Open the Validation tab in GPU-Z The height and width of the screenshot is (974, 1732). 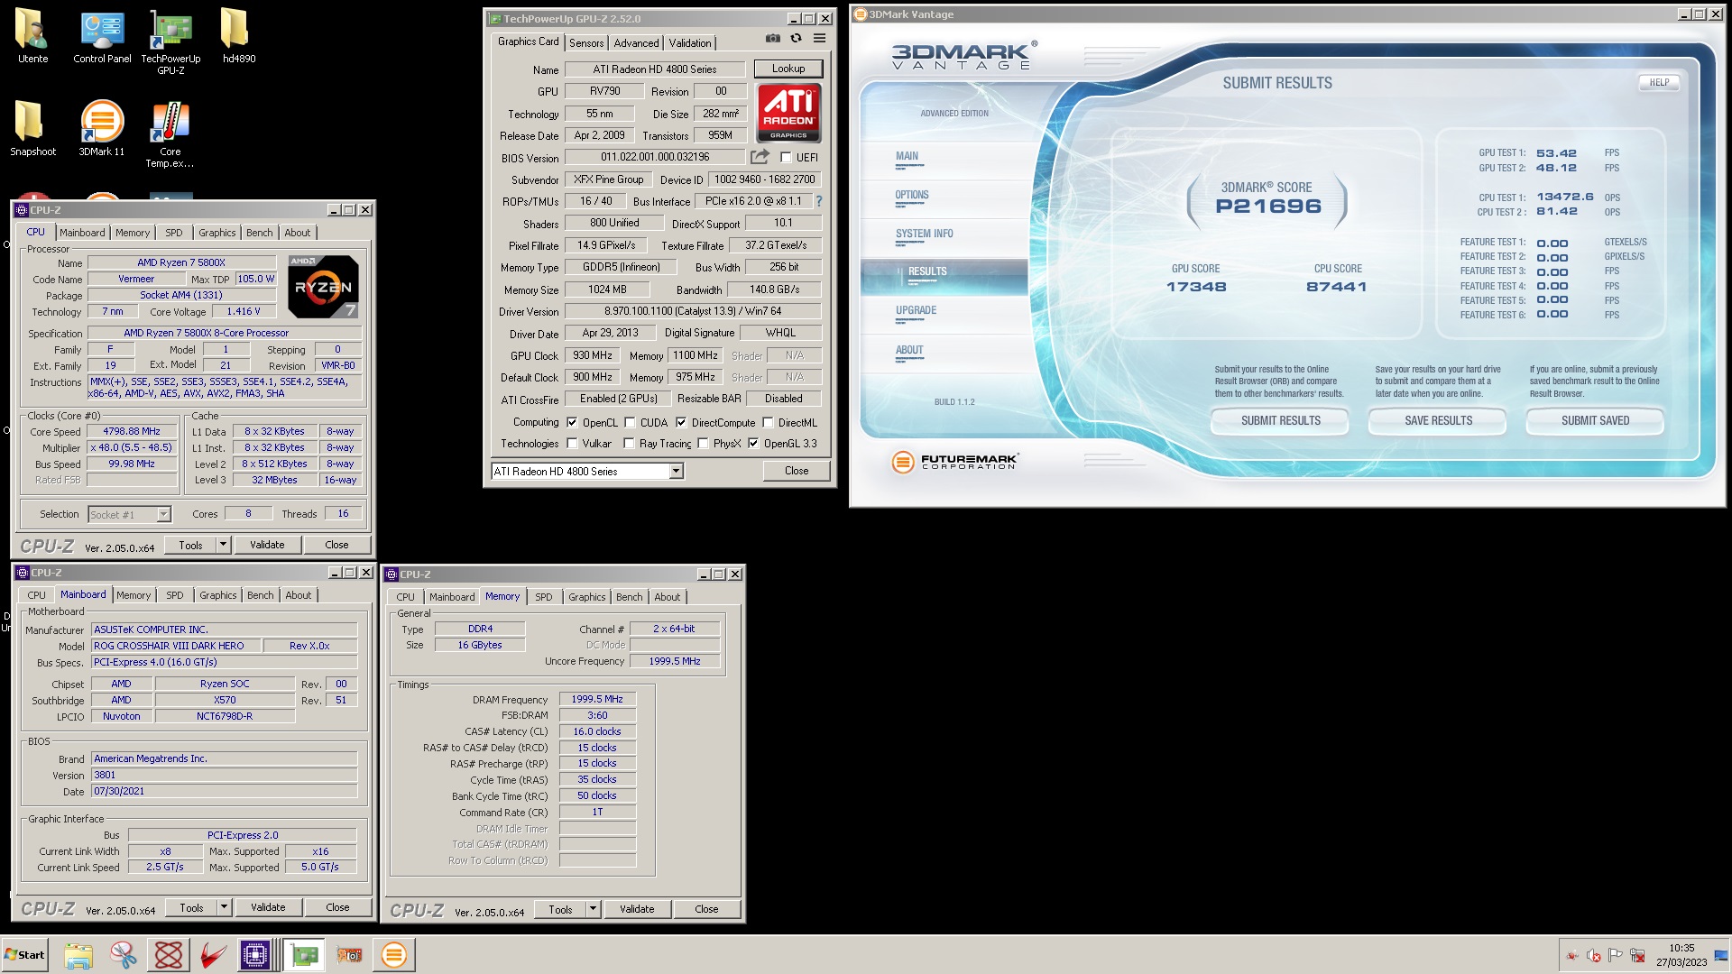pyautogui.click(x=690, y=43)
